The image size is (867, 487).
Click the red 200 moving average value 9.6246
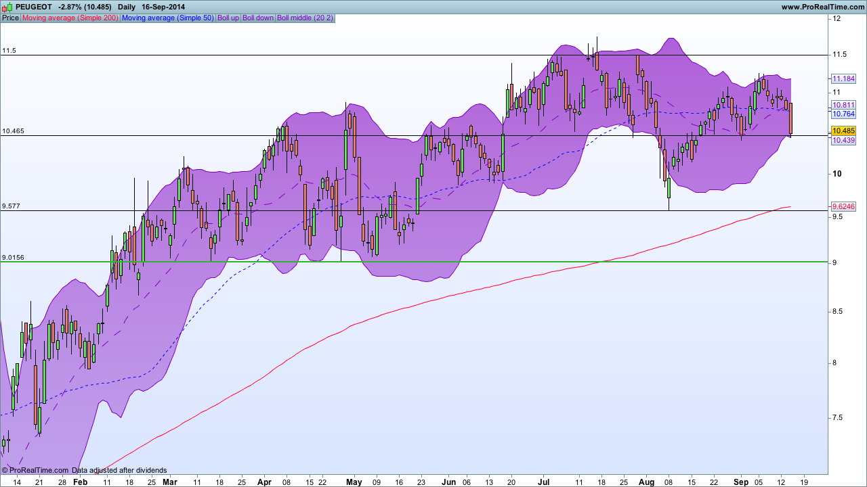[x=843, y=206]
